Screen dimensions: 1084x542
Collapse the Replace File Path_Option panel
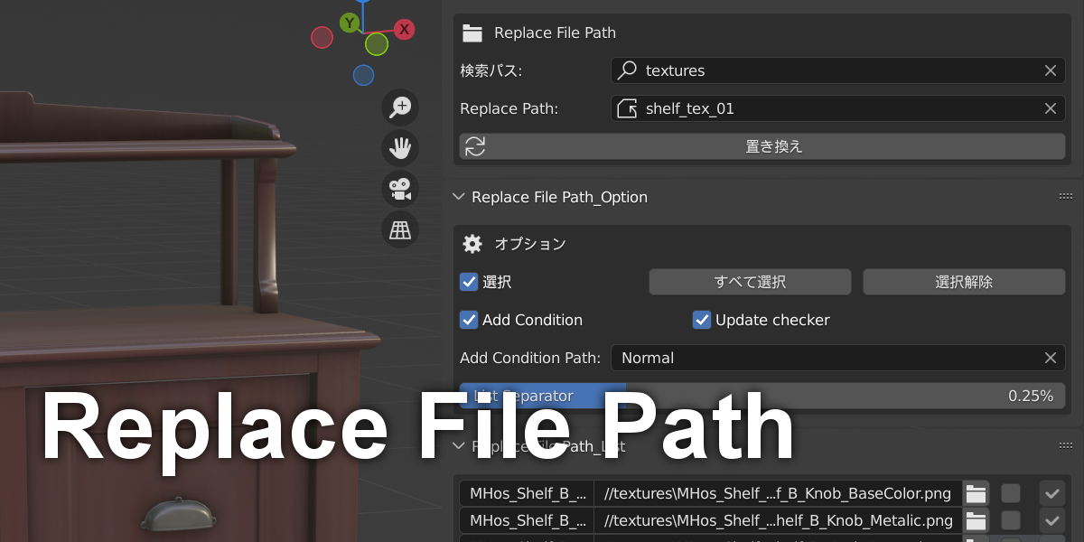coord(458,197)
